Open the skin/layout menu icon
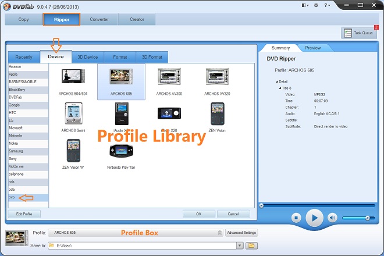 305,5
